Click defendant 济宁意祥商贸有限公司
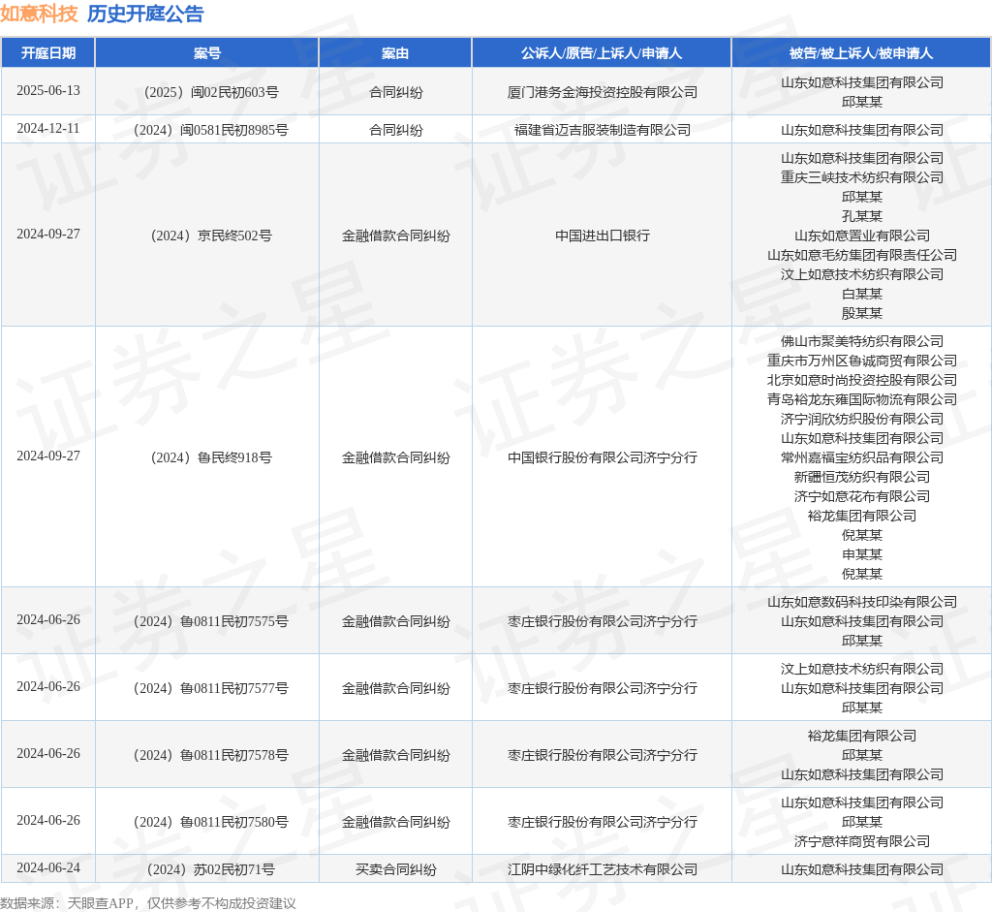Image resolution: width=992 pixels, height=912 pixels. pos(861,842)
